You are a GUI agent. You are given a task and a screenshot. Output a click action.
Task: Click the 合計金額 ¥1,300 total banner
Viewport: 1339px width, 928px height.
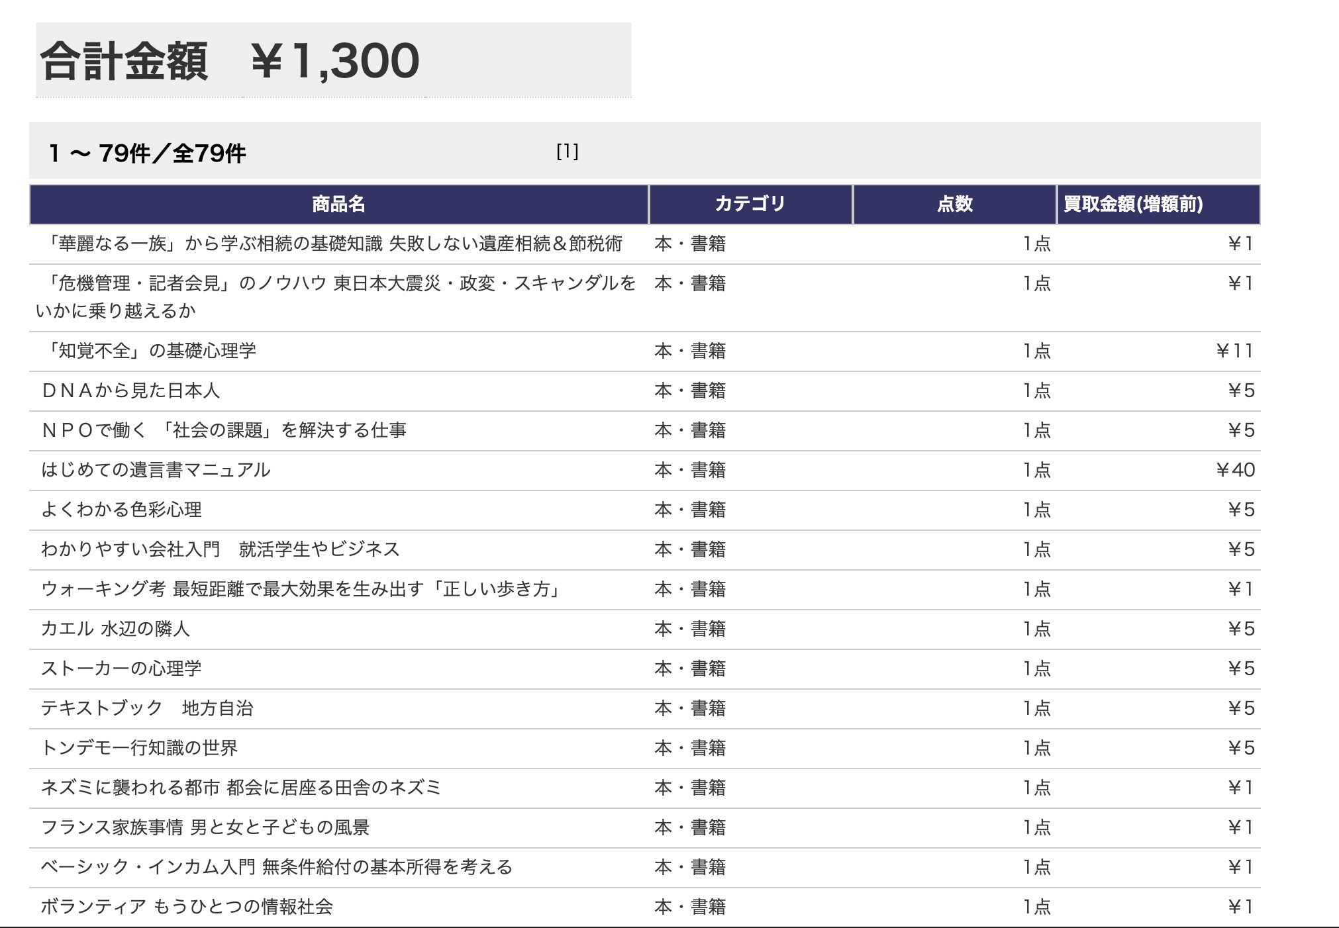coord(230,61)
